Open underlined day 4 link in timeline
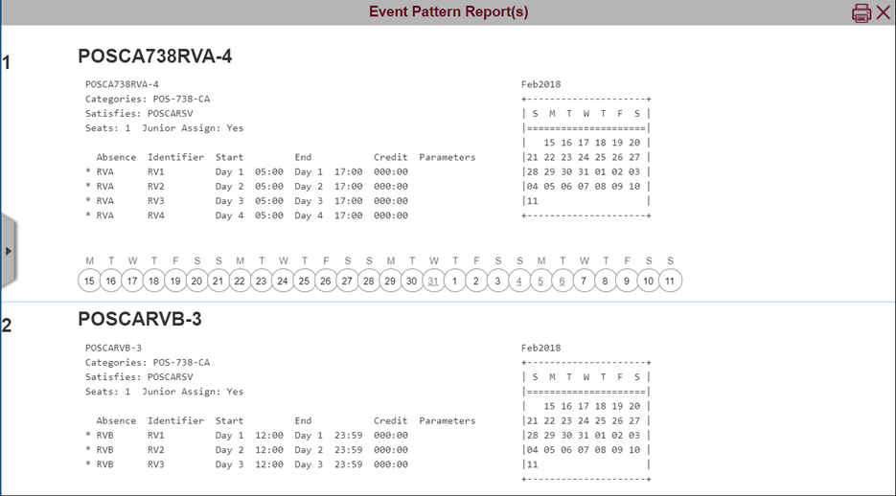Screen dimensions: 896x496 519,281
